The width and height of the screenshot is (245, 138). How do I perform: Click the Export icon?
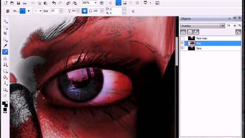(75, 3)
